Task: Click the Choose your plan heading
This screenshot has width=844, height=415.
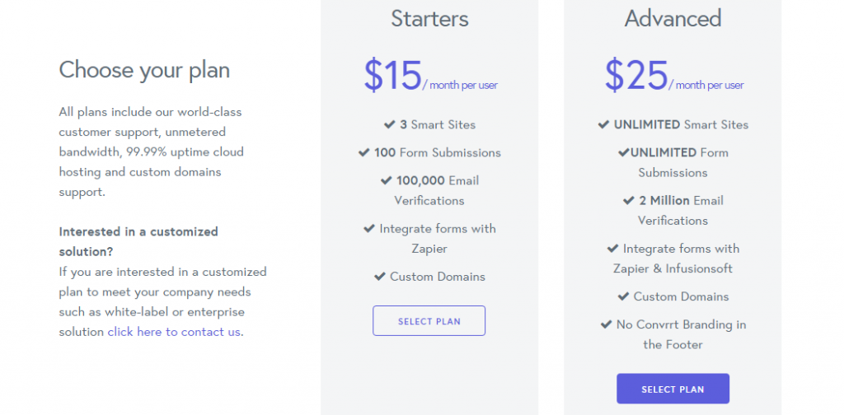Action: pyautogui.click(x=144, y=71)
